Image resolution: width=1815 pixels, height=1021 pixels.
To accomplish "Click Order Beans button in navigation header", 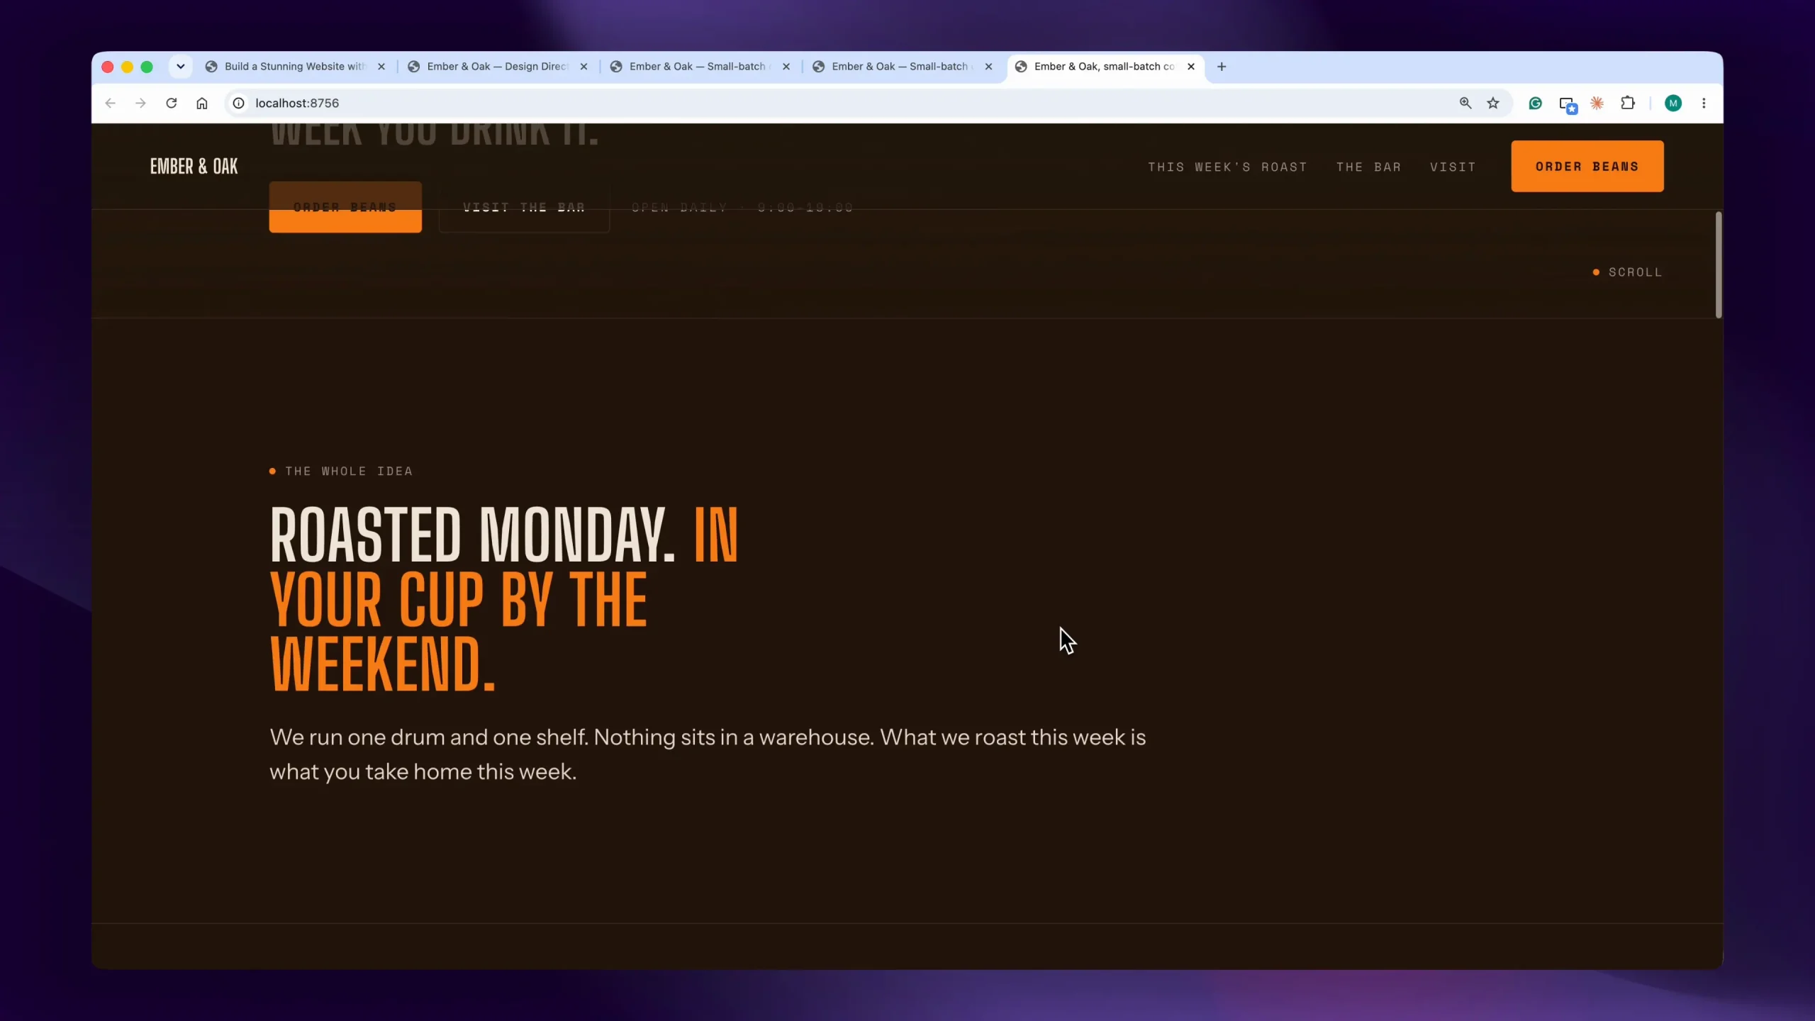I will coord(1587,167).
